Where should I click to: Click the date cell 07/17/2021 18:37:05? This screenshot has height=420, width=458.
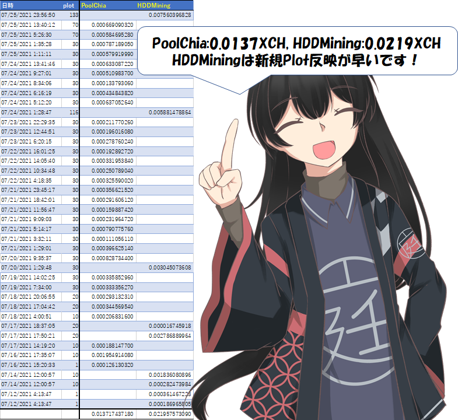pos(28,325)
